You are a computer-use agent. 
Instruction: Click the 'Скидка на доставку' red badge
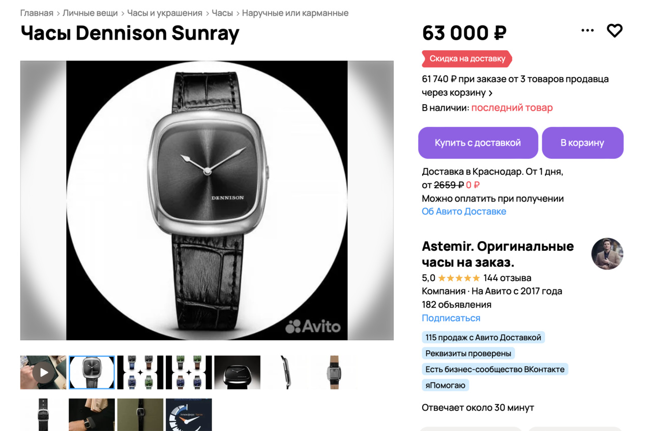point(467,58)
